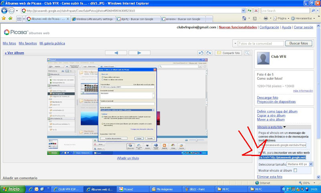Image resolution: width=321 pixels, height=193 pixels.
Task: Click the Buscar fotos button
Action: (x=299, y=43)
